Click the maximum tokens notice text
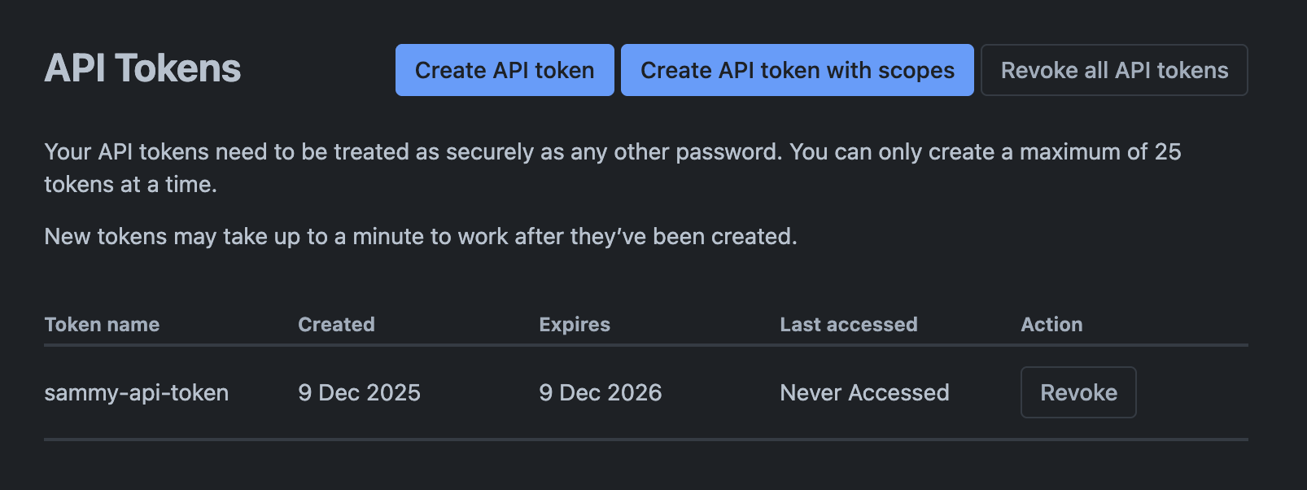 612,168
